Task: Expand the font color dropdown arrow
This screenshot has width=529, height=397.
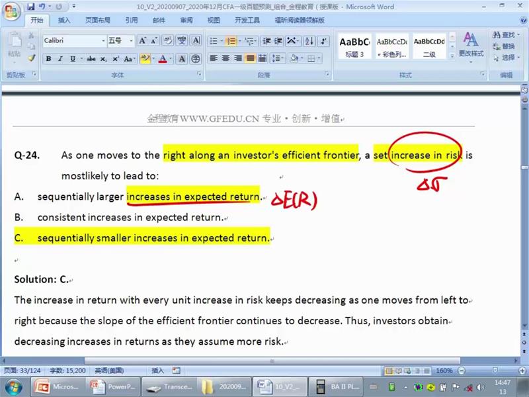Action: click(x=172, y=59)
